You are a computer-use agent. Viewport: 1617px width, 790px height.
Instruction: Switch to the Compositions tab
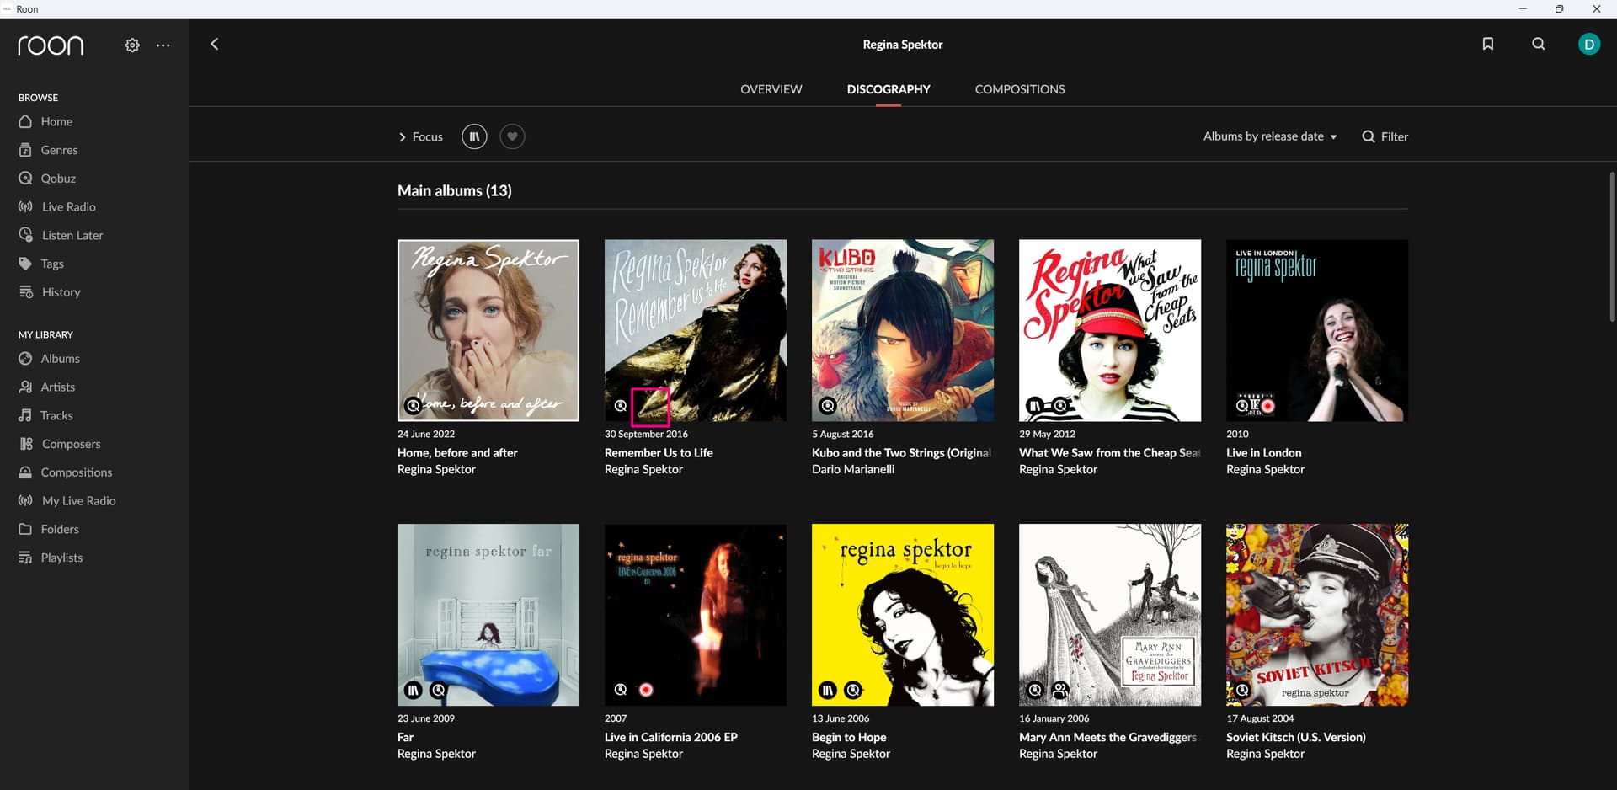[1019, 89]
